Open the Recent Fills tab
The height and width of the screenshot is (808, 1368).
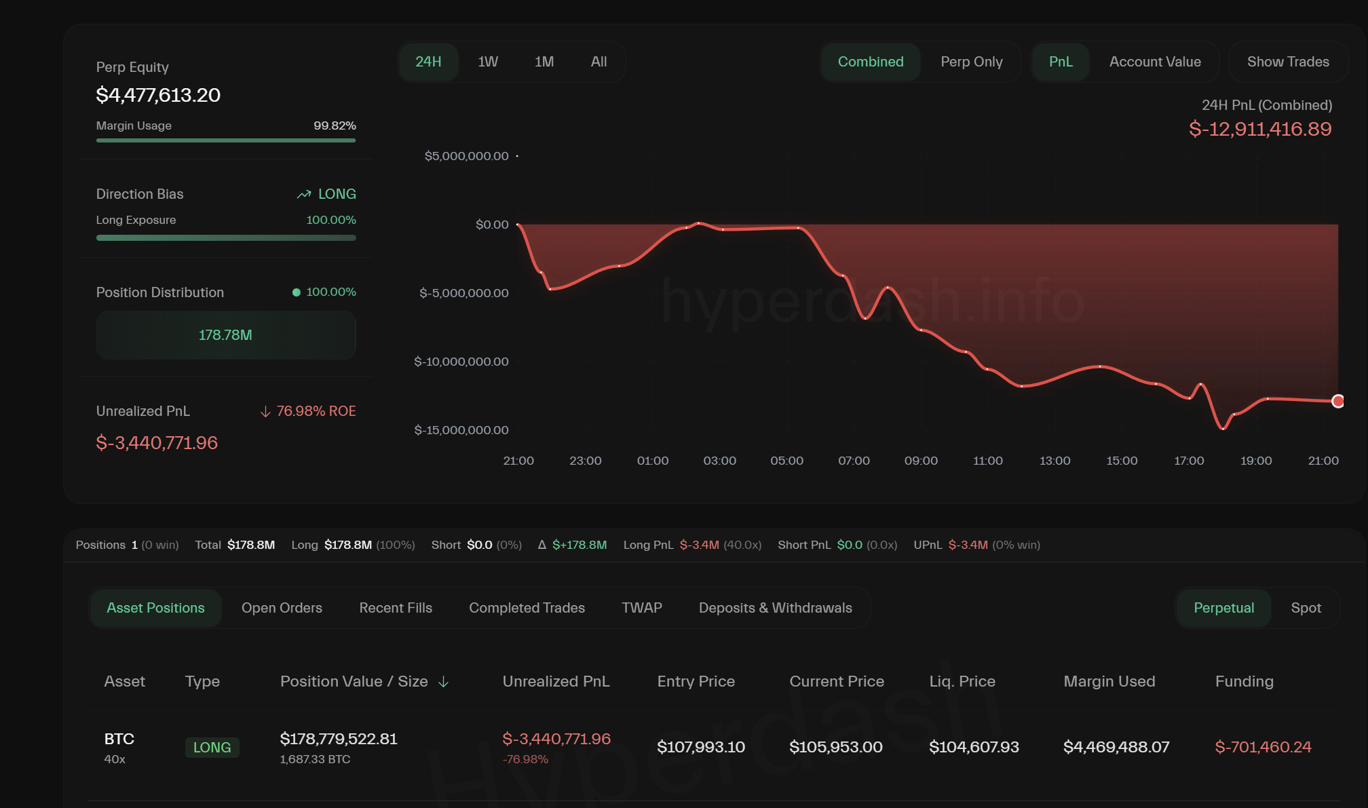[395, 608]
